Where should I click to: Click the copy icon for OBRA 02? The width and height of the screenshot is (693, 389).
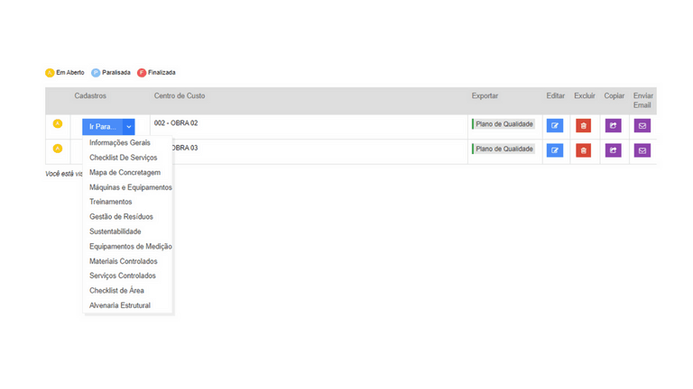pos(613,126)
